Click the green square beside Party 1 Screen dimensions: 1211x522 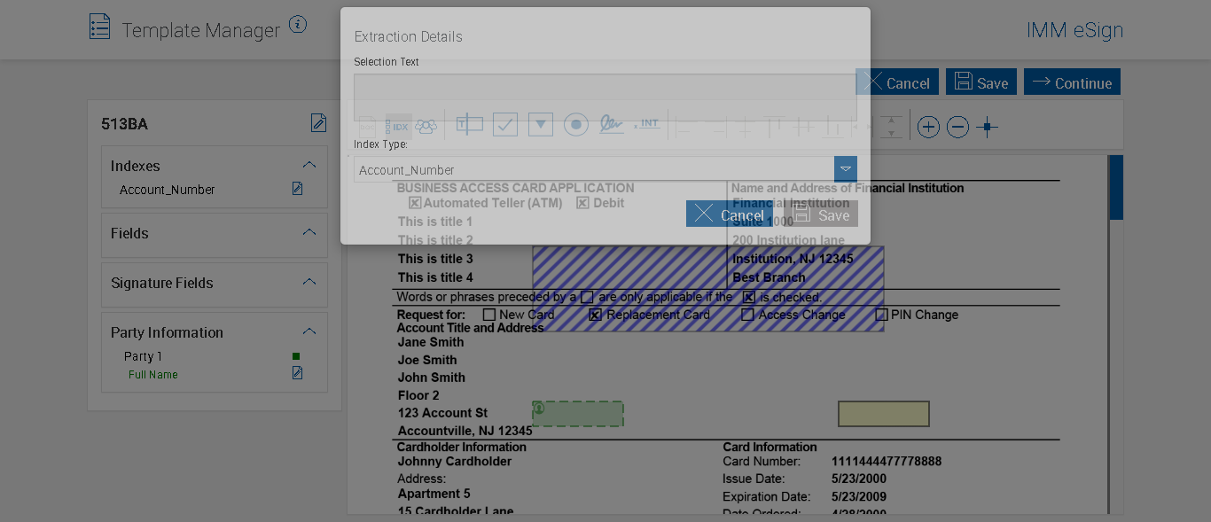[296, 356]
